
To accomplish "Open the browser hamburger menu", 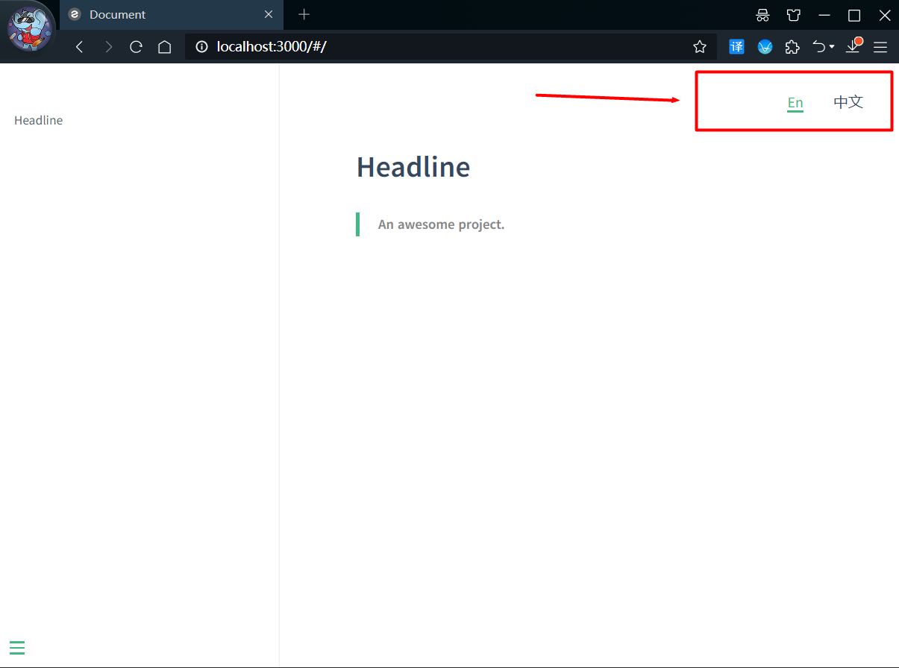I will pyautogui.click(x=880, y=47).
